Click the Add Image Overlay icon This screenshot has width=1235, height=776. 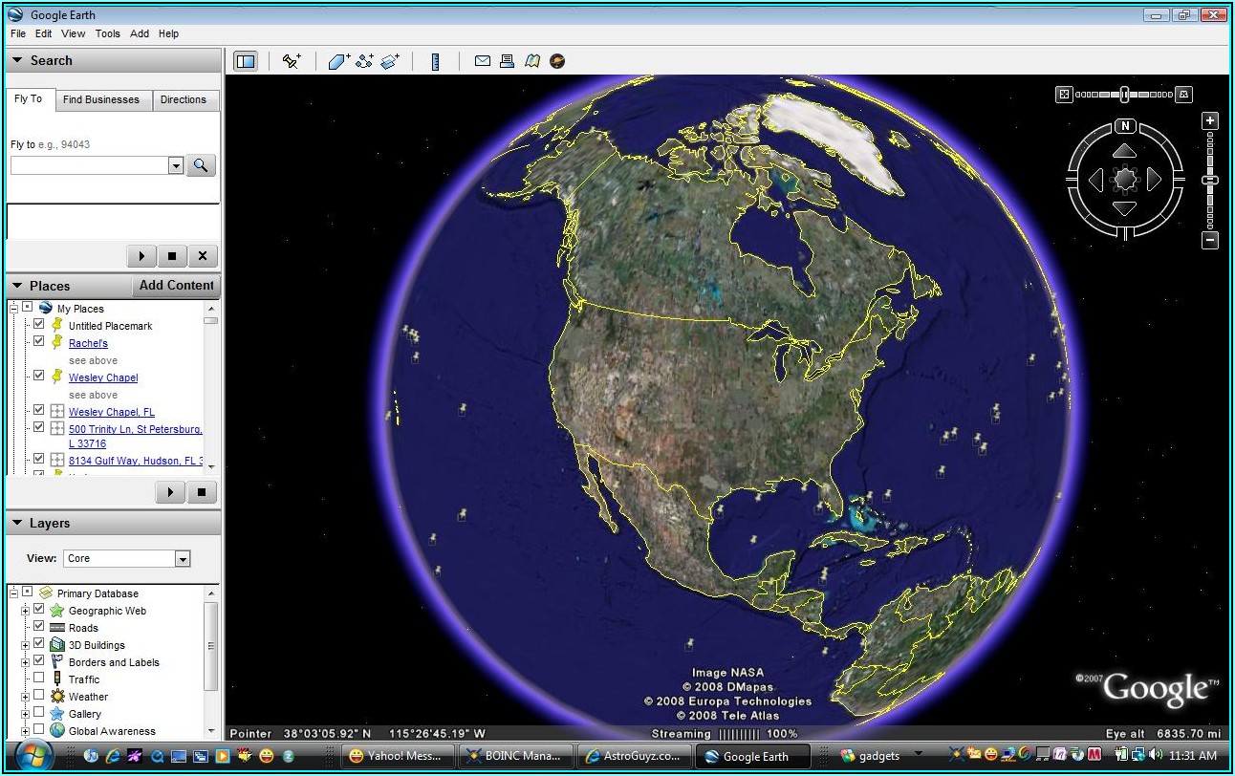389,61
